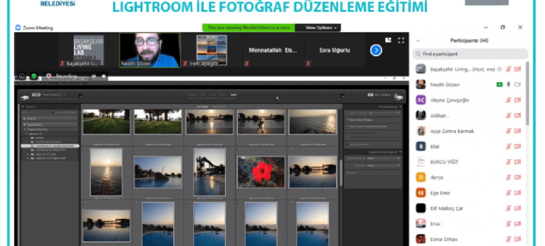Select the Esra Uğurlu video tile
This screenshot has height=246, width=545.
(335, 50)
